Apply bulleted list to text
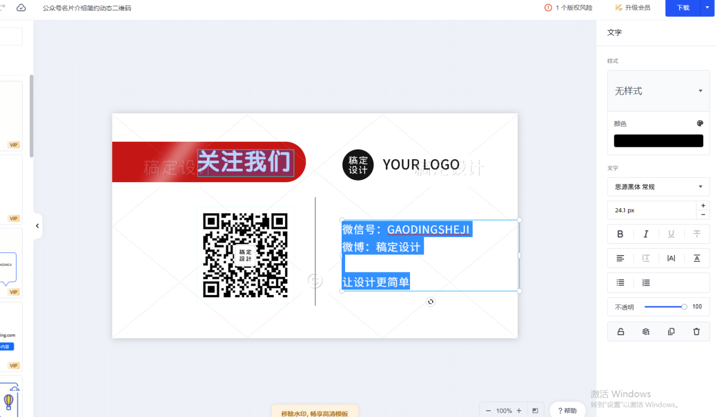Screen dimensions: 715x417 click(620, 283)
